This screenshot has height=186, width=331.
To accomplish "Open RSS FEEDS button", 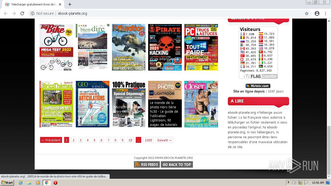I will click(147, 165).
